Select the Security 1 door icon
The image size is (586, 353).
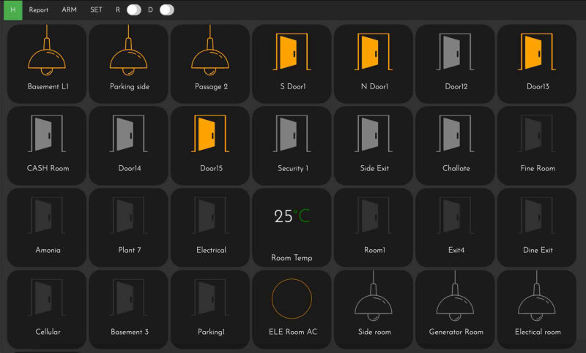point(292,135)
